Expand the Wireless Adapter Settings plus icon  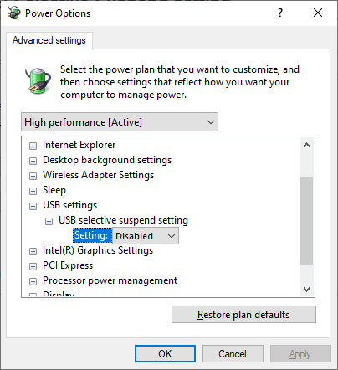(33, 176)
